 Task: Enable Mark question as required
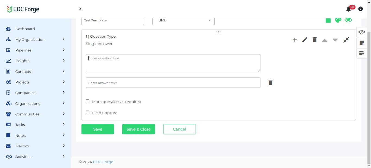coord(88,101)
